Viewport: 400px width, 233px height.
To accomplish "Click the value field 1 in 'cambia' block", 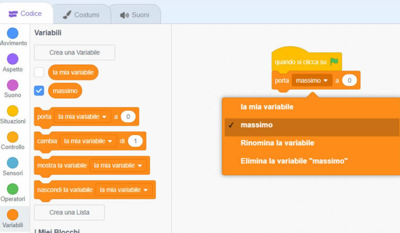I will click(135, 141).
